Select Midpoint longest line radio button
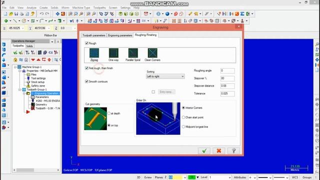Image resolution: width=320 pixels, height=180 pixels. click(183, 126)
